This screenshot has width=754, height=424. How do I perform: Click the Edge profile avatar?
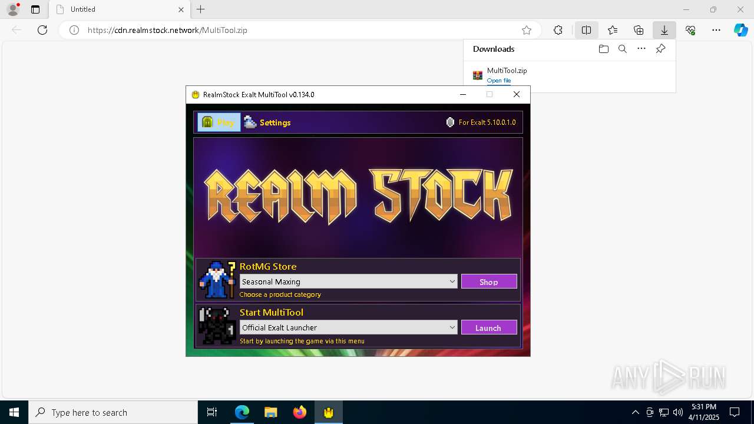pyautogui.click(x=13, y=9)
